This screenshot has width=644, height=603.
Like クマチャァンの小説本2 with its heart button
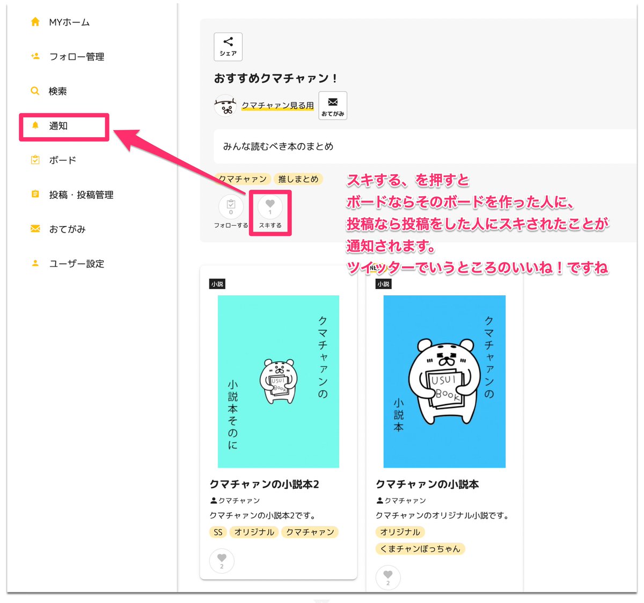pyautogui.click(x=222, y=561)
